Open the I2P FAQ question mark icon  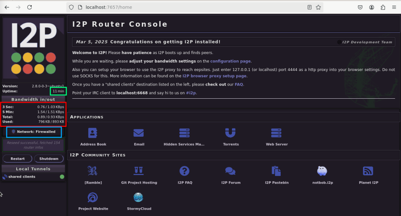184,171
